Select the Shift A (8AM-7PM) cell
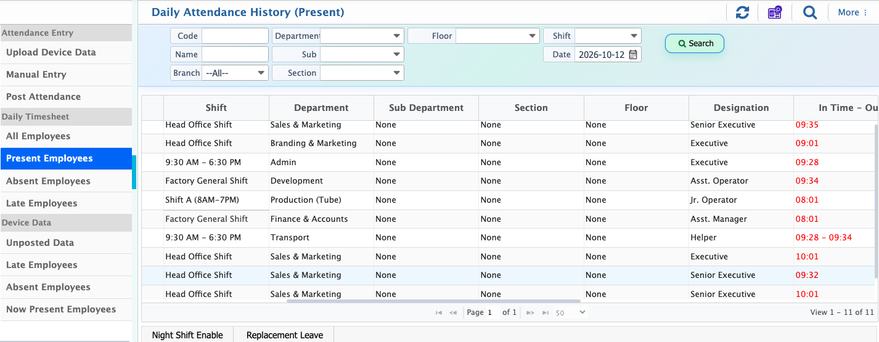The image size is (879, 342). 216,200
